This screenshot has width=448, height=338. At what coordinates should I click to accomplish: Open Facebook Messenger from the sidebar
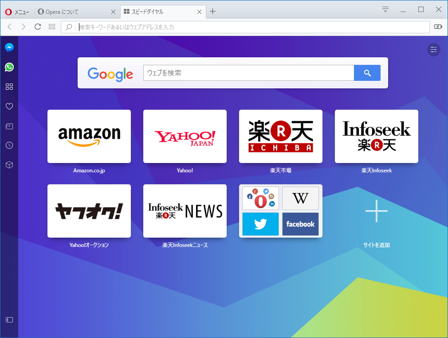(x=9, y=47)
